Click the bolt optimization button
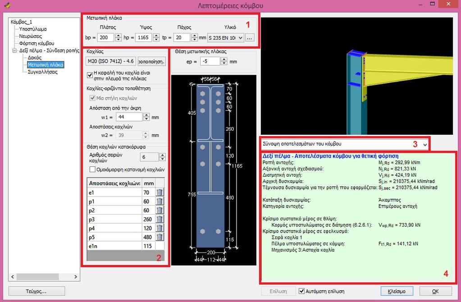Image resolution: width=461 pixels, height=302 pixels. (152, 61)
